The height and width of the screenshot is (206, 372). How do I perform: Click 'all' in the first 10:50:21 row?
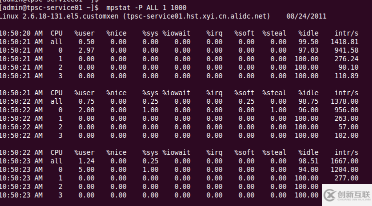(x=56, y=42)
